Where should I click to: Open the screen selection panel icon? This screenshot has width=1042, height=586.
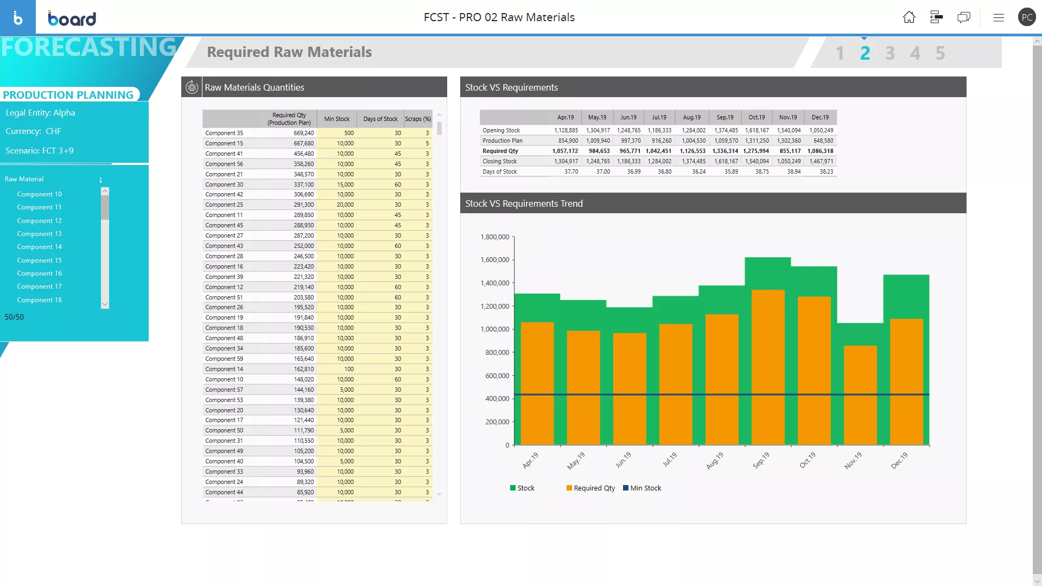point(936,17)
